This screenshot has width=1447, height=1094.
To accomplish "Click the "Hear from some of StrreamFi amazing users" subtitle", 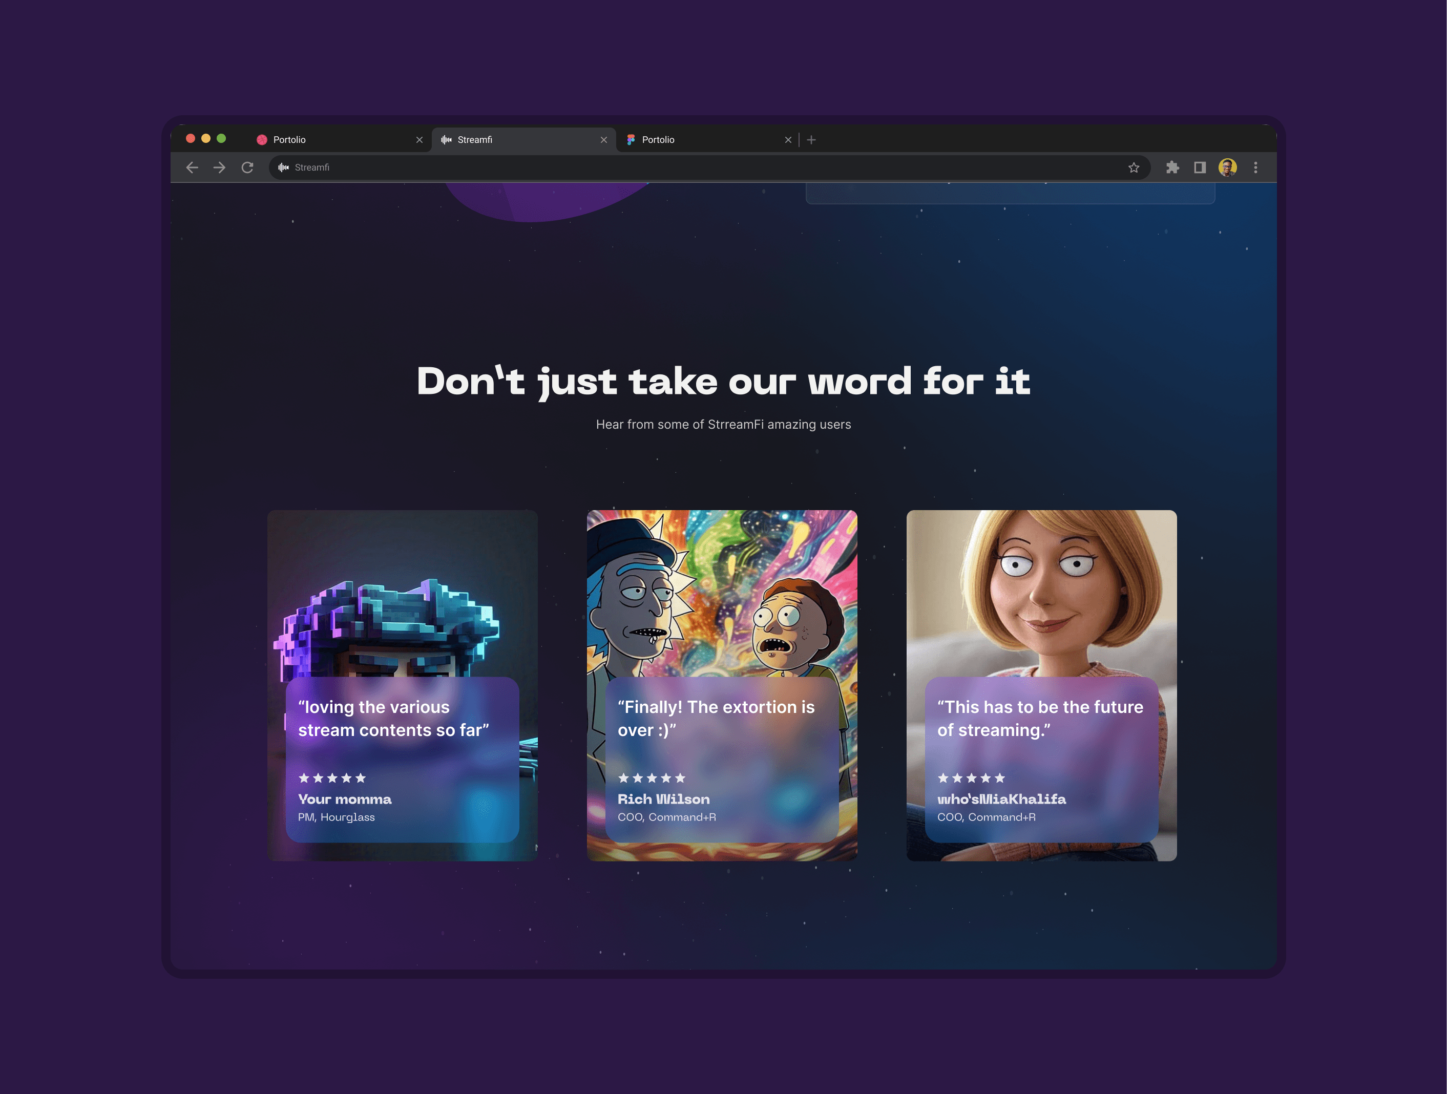I will click(723, 425).
